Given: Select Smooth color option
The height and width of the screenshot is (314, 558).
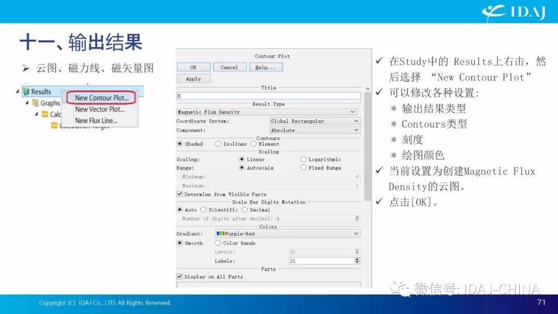Looking at the screenshot, I should pos(180,243).
